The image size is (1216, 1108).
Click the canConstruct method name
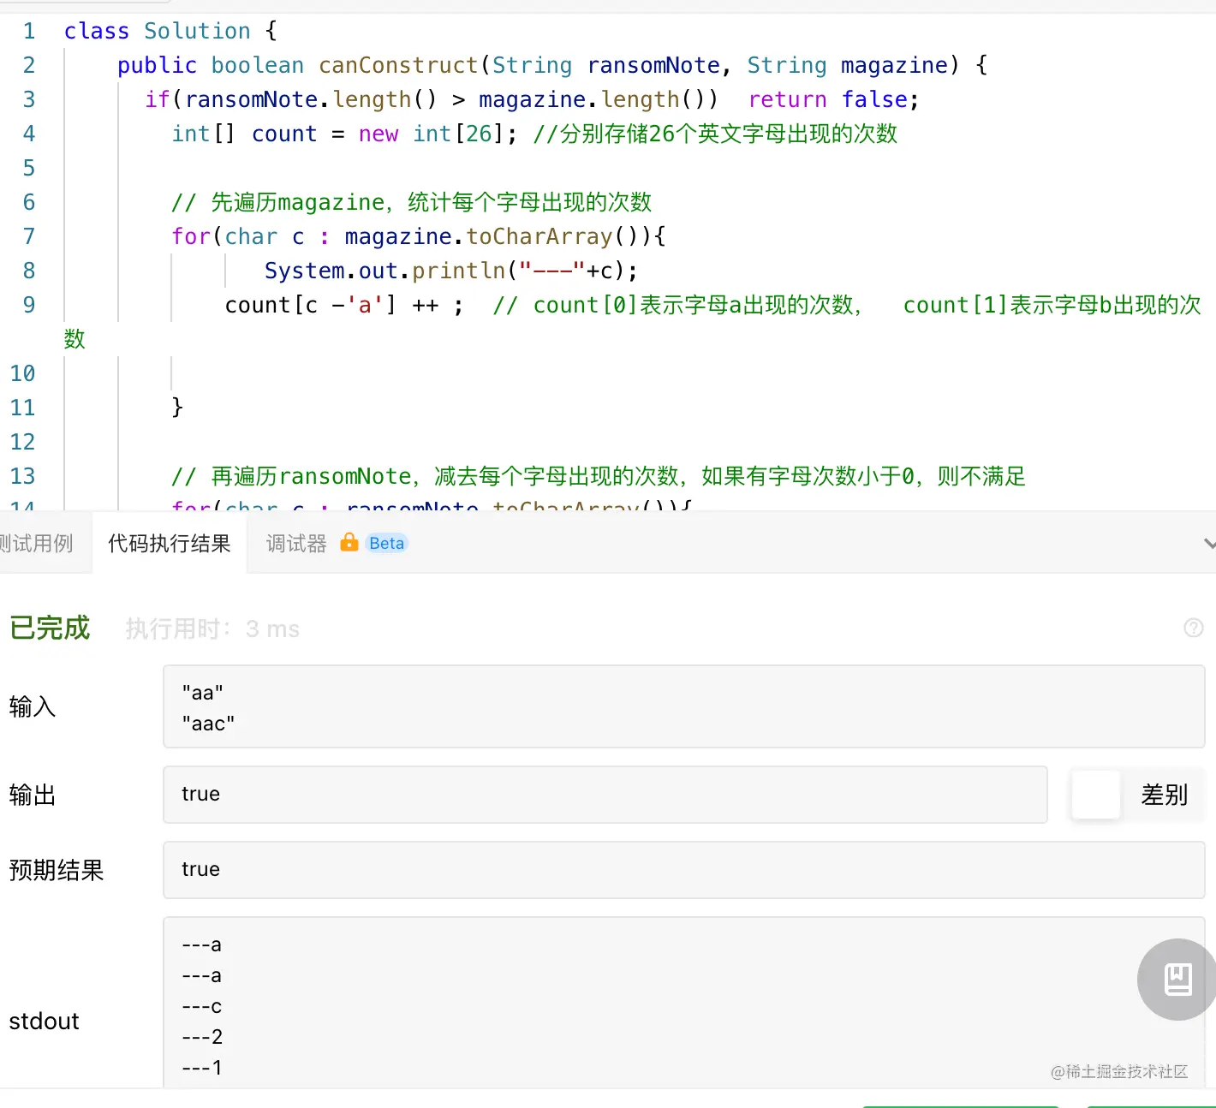[398, 65]
